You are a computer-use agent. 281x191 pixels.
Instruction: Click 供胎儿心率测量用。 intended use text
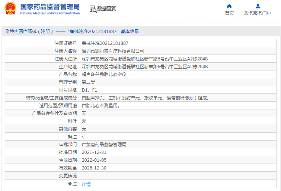click(x=101, y=106)
